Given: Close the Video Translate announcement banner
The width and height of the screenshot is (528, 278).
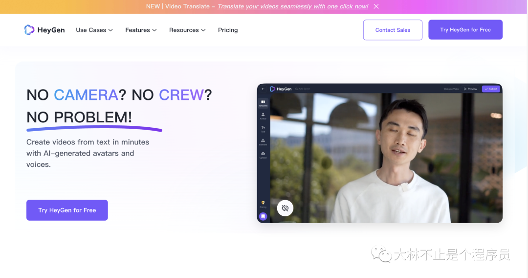Looking at the screenshot, I should 376,6.
